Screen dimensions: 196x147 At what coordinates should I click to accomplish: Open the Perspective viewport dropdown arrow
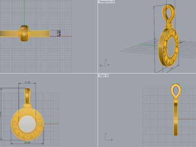point(114,2)
